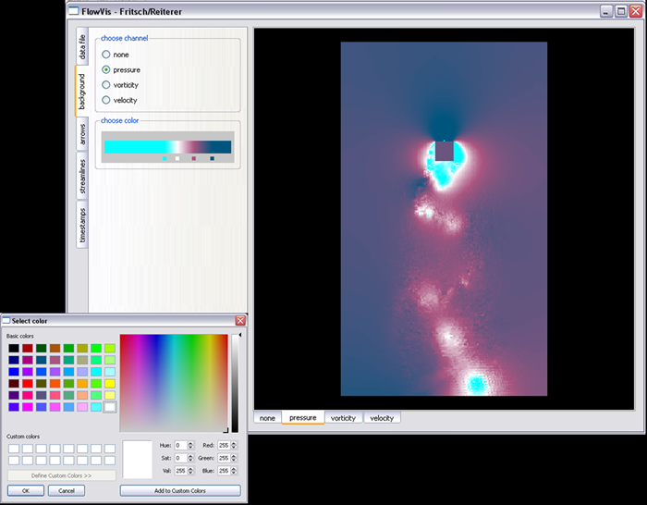This screenshot has width=647, height=505.
Task: Select the white gradient stop marker
Action: [177, 159]
